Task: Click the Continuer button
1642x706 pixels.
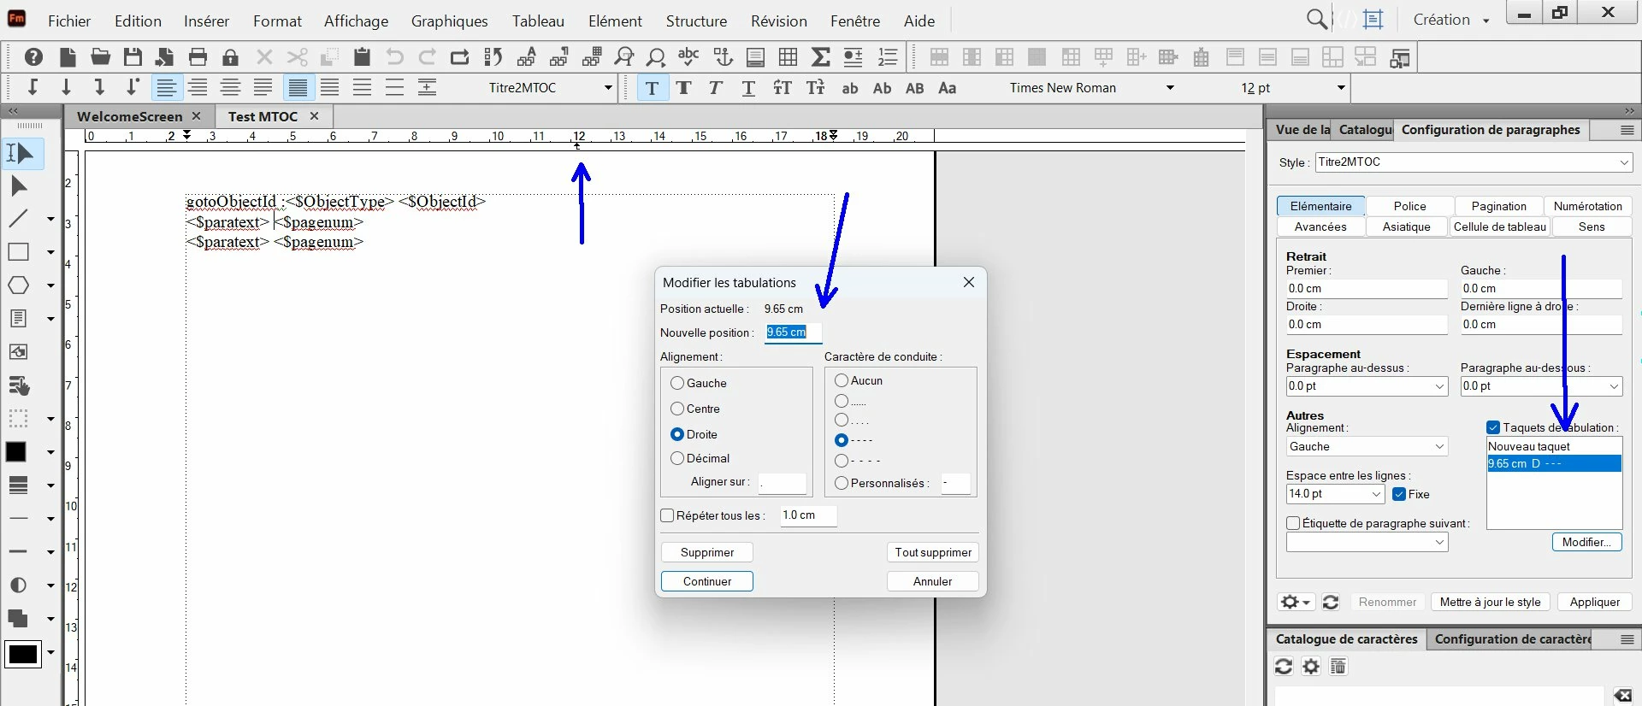Action: coord(707,581)
